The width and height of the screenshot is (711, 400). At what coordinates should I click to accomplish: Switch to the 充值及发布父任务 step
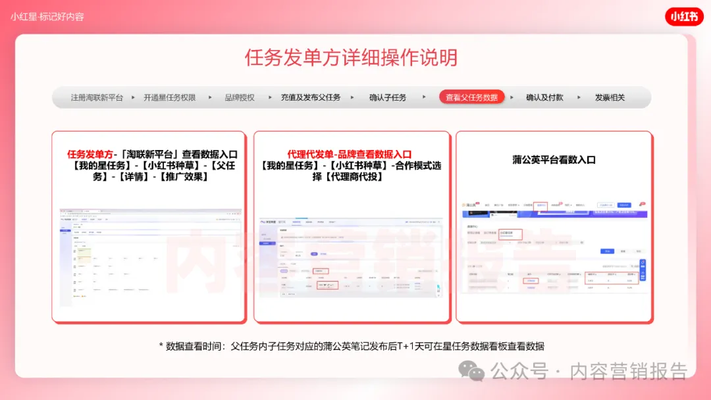tap(311, 97)
